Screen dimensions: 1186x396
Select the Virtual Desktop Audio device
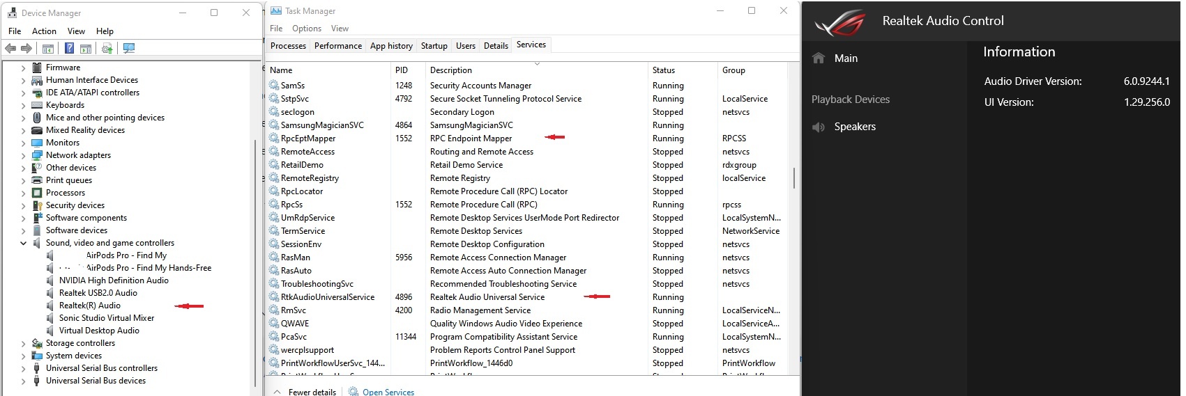coord(99,331)
